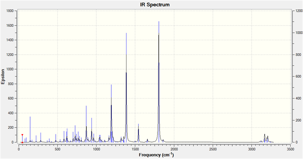Click the C-H stretch peak near 3165 cm-1
303x159 pixels.
[265, 138]
